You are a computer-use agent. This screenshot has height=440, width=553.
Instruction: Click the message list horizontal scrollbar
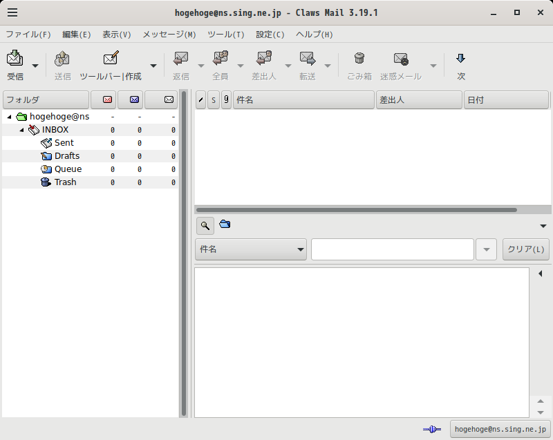click(357, 210)
